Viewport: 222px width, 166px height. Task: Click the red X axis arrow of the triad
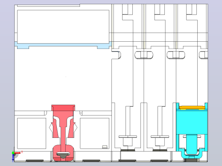18,153
